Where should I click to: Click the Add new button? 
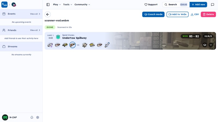[x=198, y=5]
